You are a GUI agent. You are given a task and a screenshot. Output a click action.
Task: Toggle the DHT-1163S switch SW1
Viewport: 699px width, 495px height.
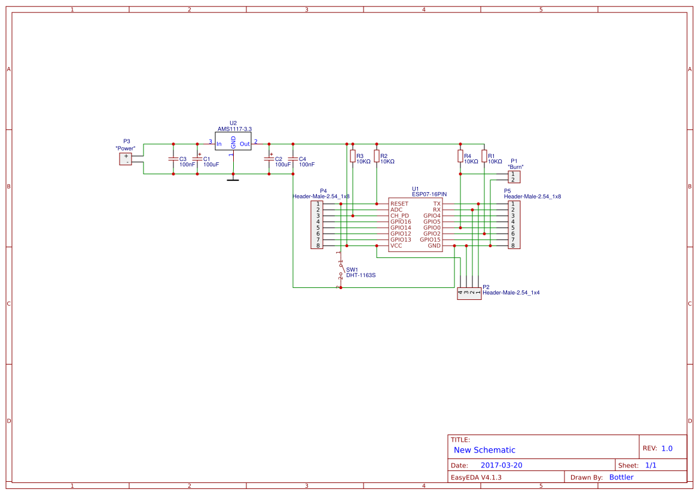pos(340,269)
